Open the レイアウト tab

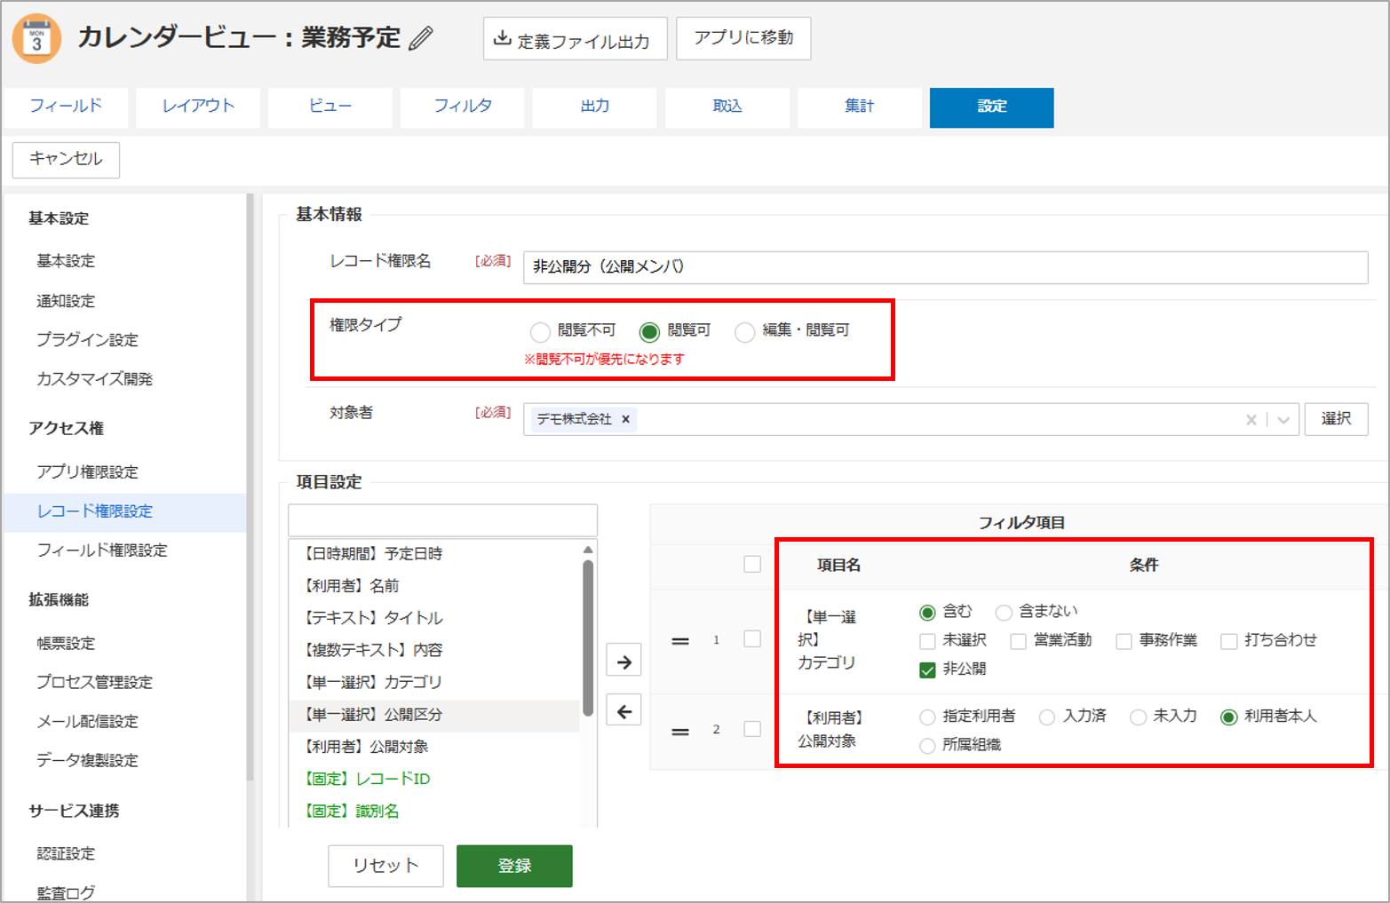pos(198,107)
